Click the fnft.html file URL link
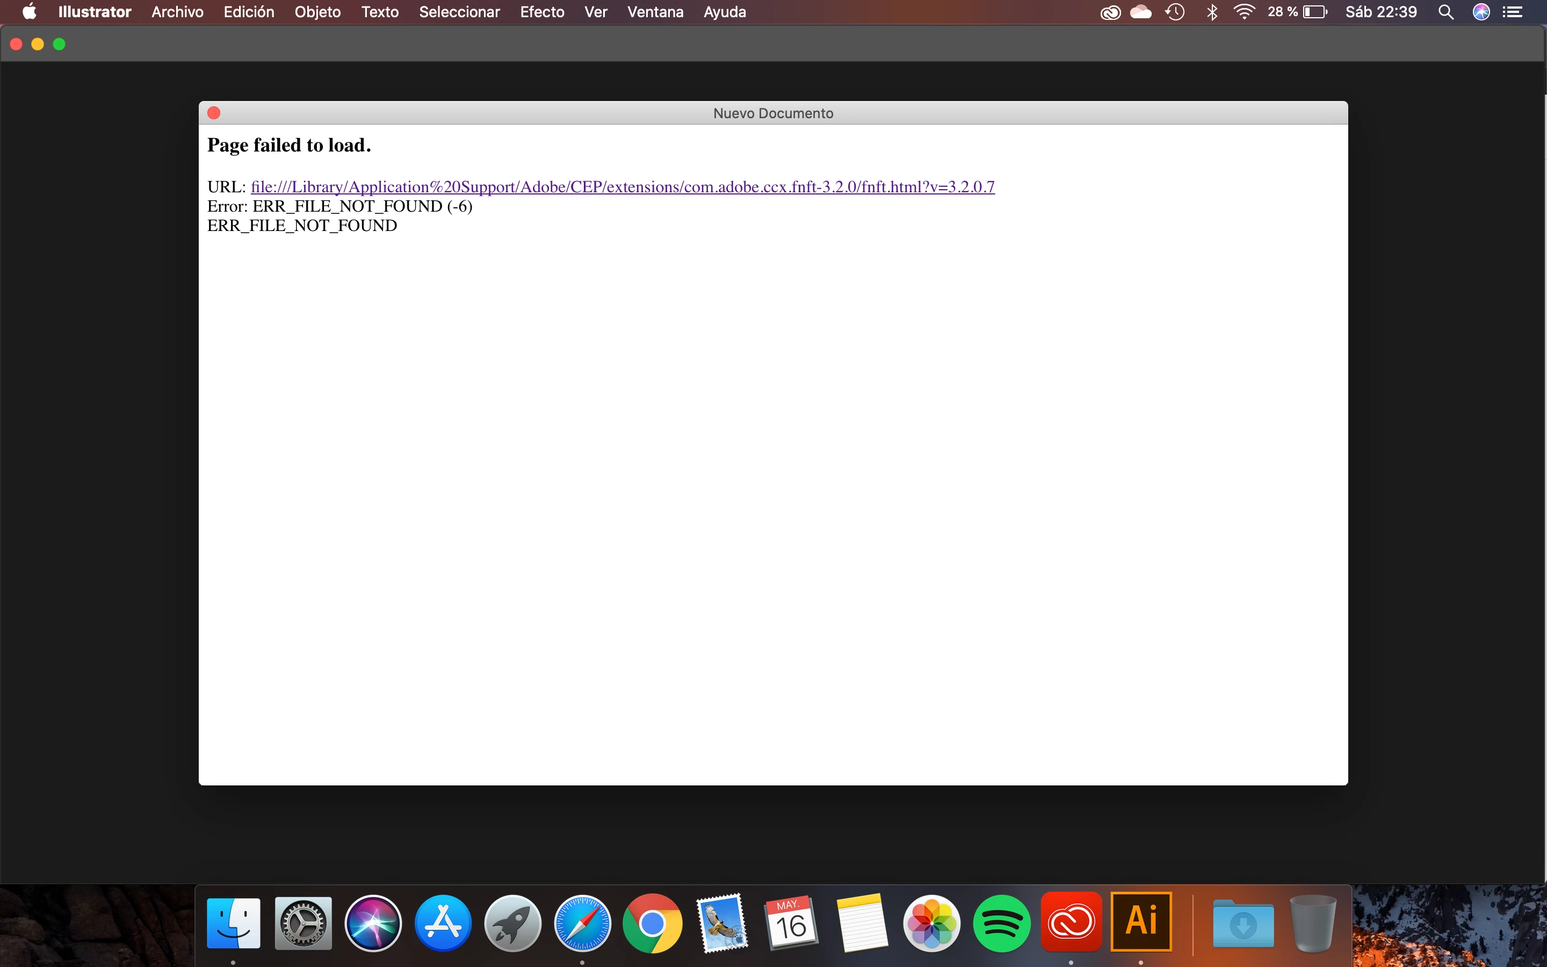This screenshot has height=967, width=1547. [622, 187]
